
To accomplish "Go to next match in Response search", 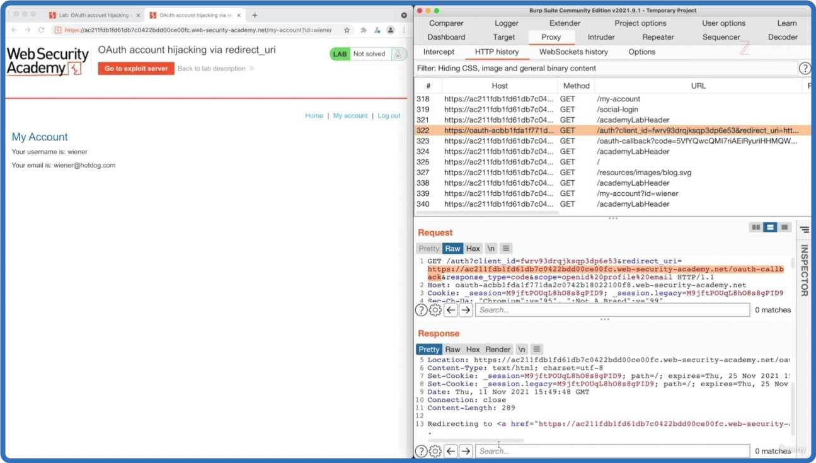I will [466, 451].
